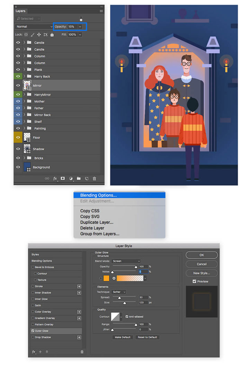Image resolution: width=251 pixels, height=366 pixels.
Task: Open the Outer Glow Blend Mode Screen dropdown
Action: click(x=126, y=261)
